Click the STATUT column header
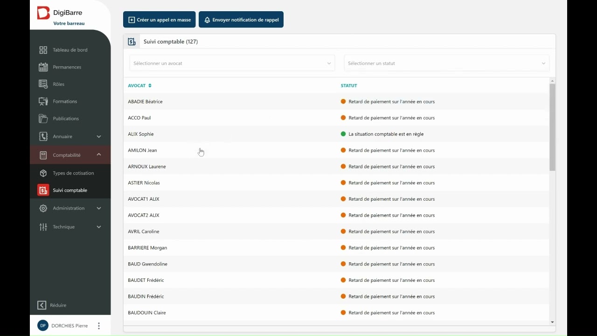Image resolution: width=597 pixels, height=336 pixels. tap(349, 86)
